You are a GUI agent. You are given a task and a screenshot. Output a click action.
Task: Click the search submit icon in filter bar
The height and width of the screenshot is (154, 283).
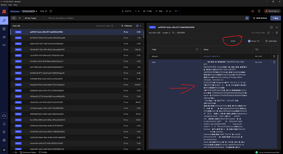(247, 18)
